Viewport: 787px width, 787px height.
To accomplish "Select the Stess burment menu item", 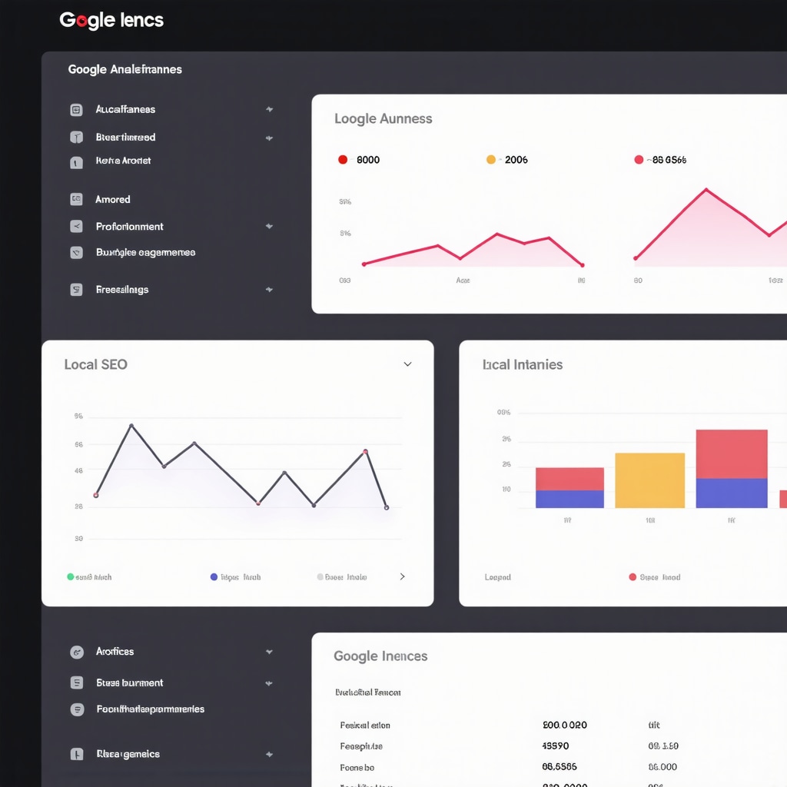I will 129,682.
